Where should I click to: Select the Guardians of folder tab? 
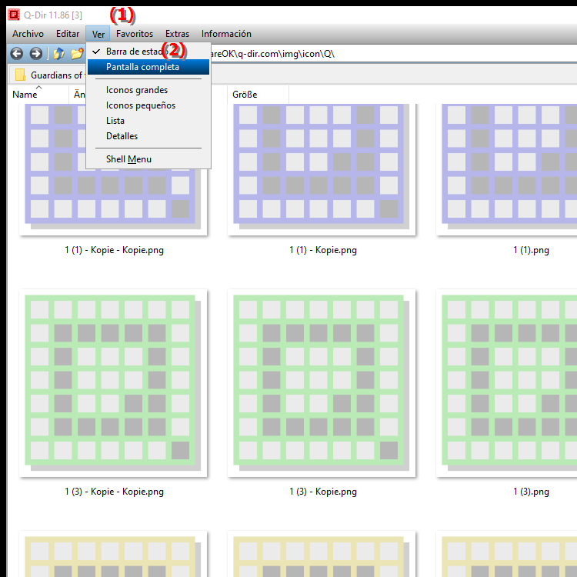tap(48, 75)
